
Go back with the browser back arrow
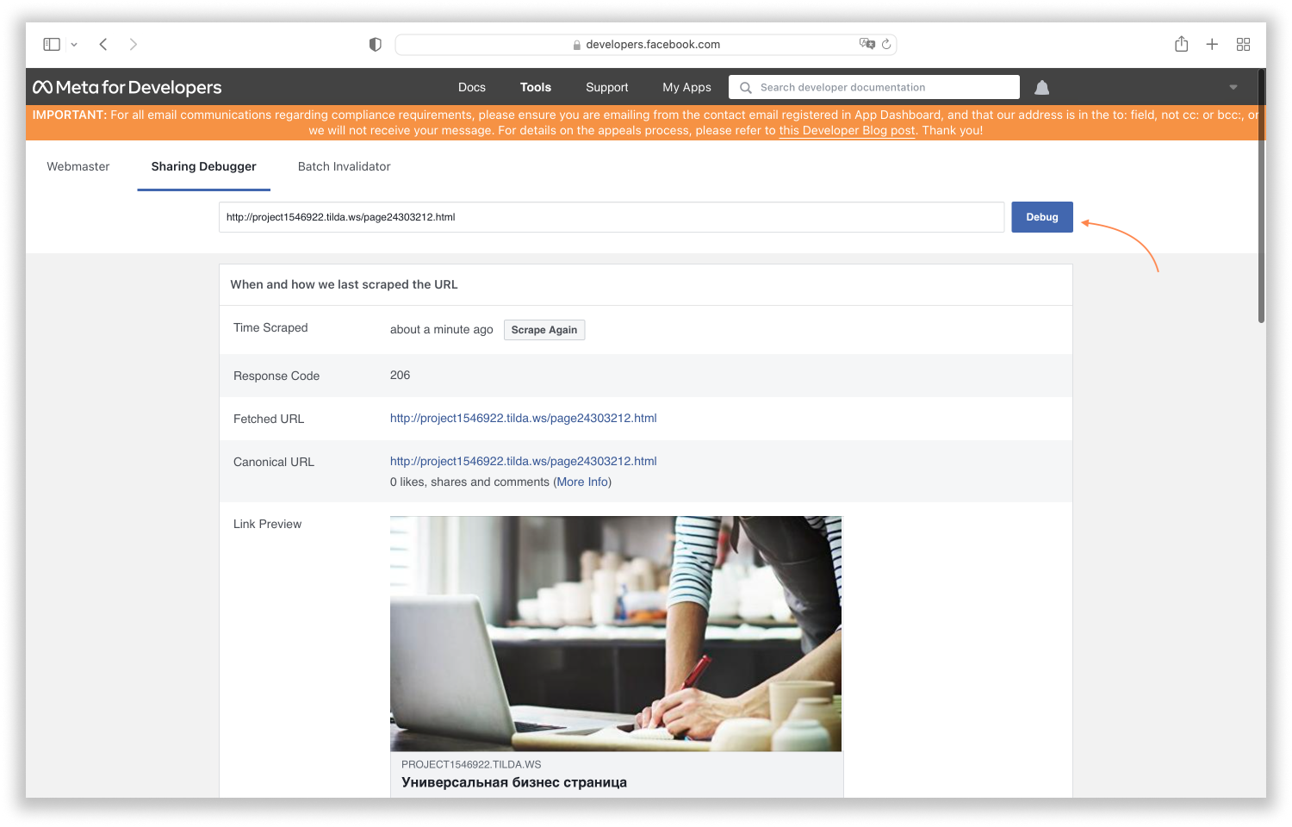[103, 44]
